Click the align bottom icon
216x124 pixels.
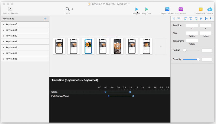click(211, 19)
